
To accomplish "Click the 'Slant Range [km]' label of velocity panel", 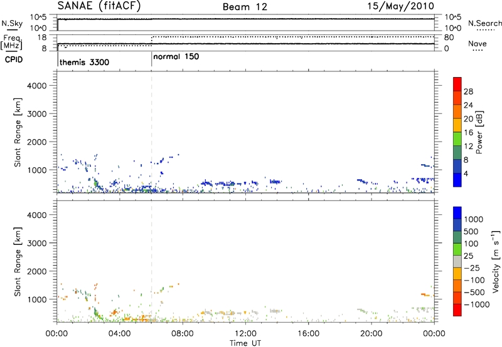I will tap(18, 262).
